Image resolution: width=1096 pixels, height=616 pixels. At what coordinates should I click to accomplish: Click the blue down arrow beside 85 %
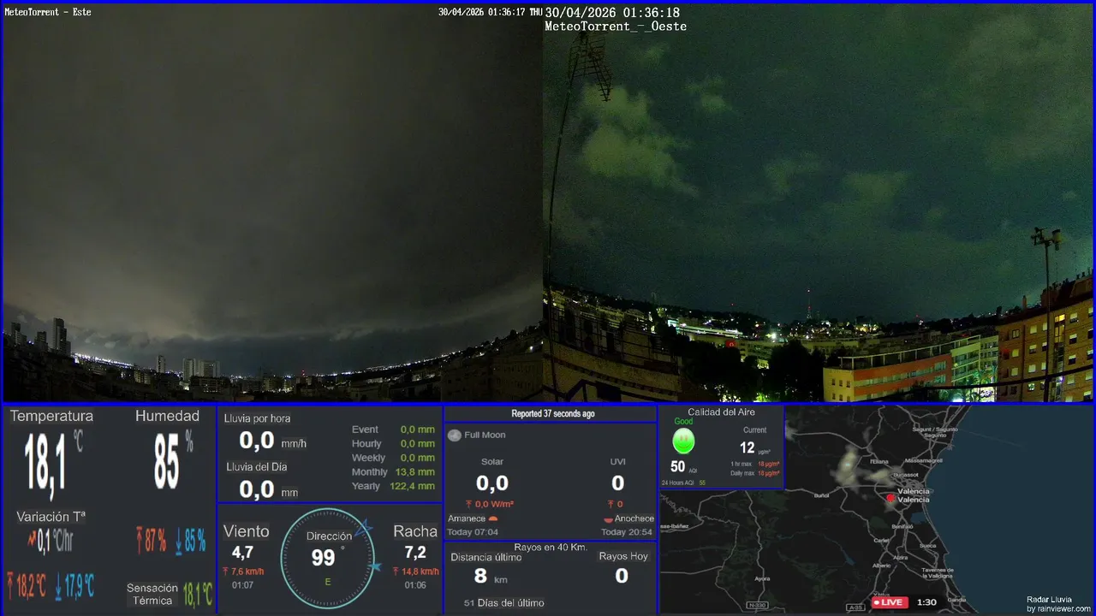179,541
